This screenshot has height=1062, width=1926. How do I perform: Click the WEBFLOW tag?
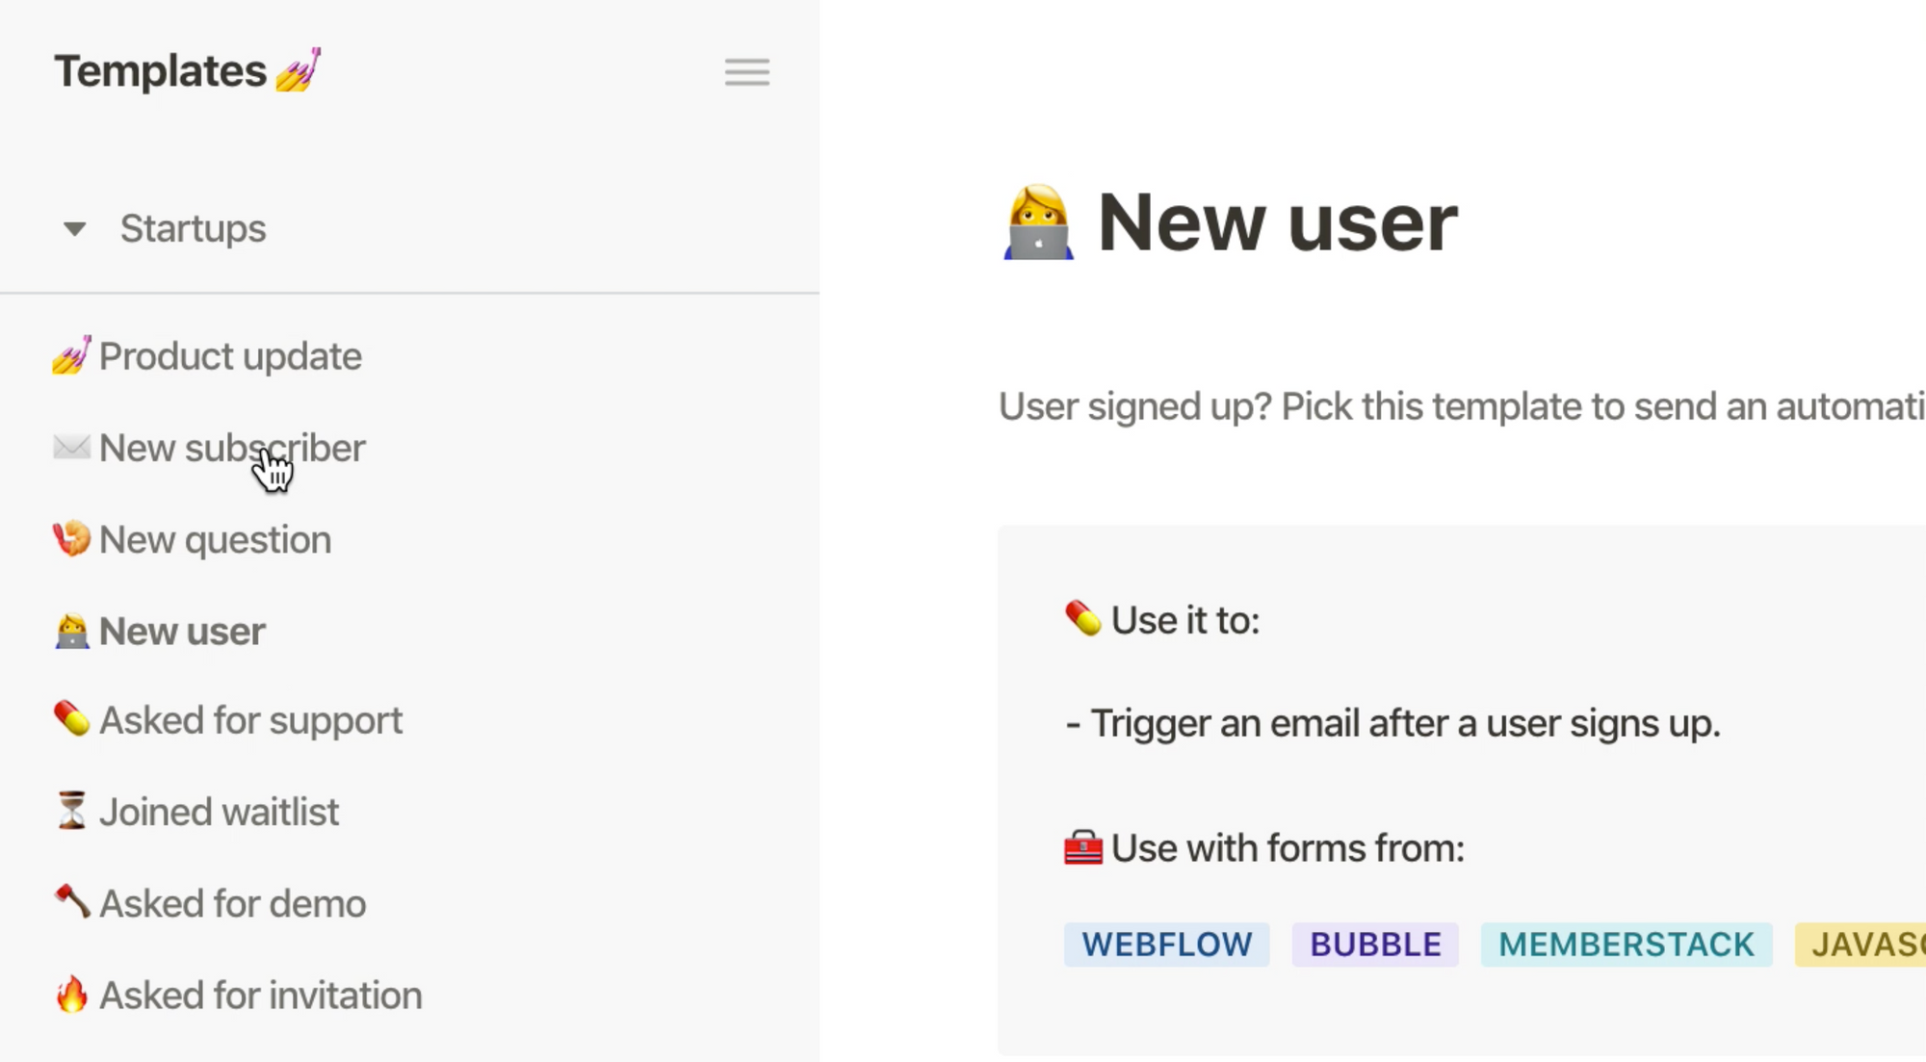(1166, 945)
